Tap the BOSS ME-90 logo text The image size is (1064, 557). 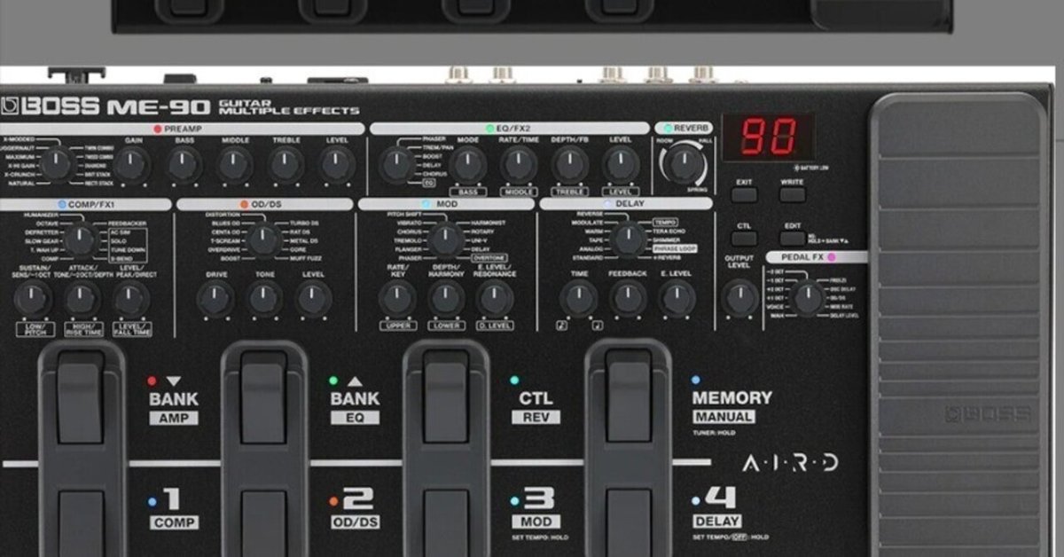[x=106, y=107]
